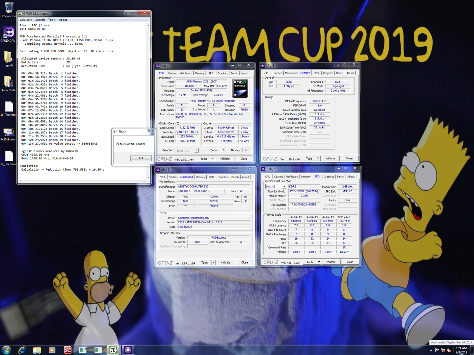Click the part number F3-17066CL8-2GBPS
This screenshot has width=474, height=355.
[x=304, y=204]
